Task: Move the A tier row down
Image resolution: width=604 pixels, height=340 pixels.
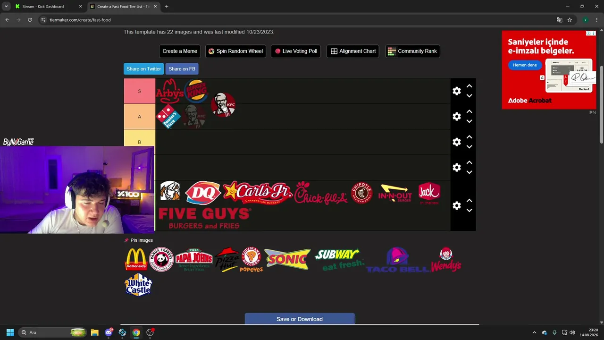Action: point(469,121)
